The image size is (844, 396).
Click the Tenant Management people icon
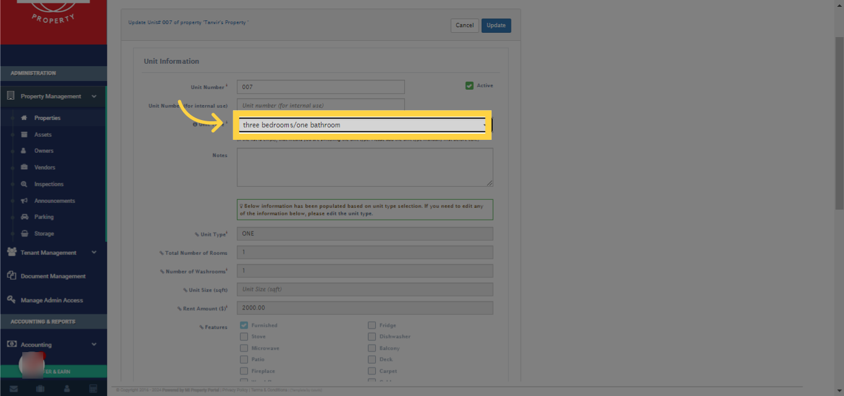coord(11,252)
